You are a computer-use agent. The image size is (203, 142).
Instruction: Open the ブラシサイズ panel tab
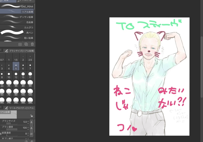(x=20, y=51)
